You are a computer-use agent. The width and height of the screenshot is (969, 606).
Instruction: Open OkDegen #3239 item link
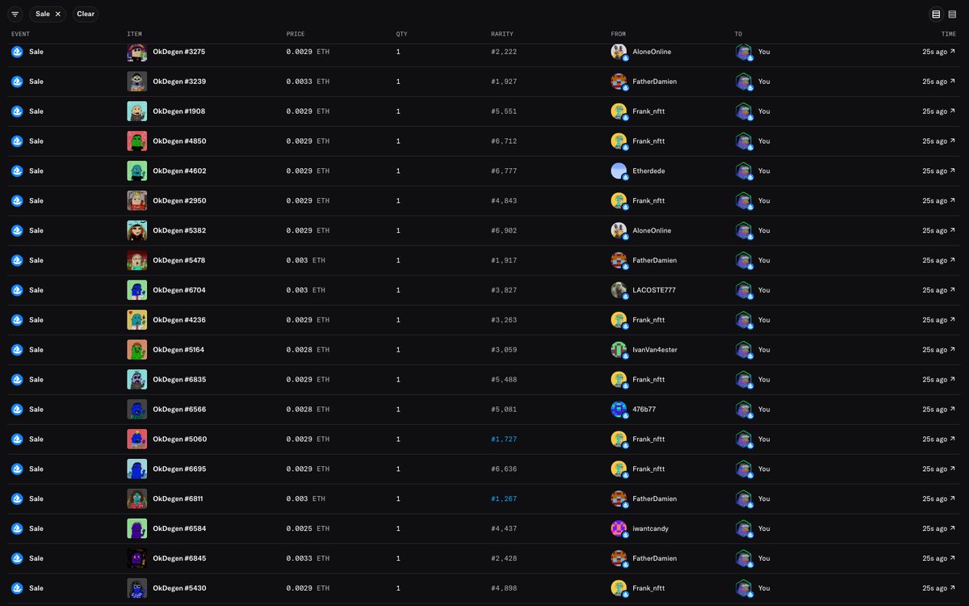[x=179, y=82]
